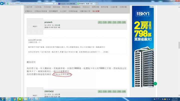Open the address bar dropdown arrow

pyautogui.click(x=55, y=3)
